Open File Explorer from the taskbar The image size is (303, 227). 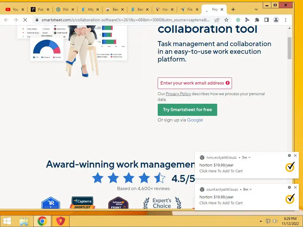[x=24, y=221]
